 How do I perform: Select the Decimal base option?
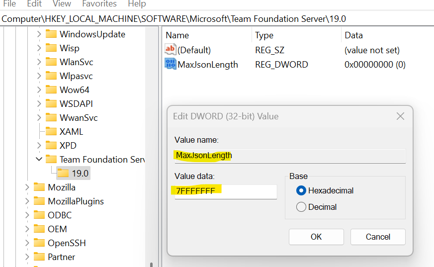click(x=301, y=207)
